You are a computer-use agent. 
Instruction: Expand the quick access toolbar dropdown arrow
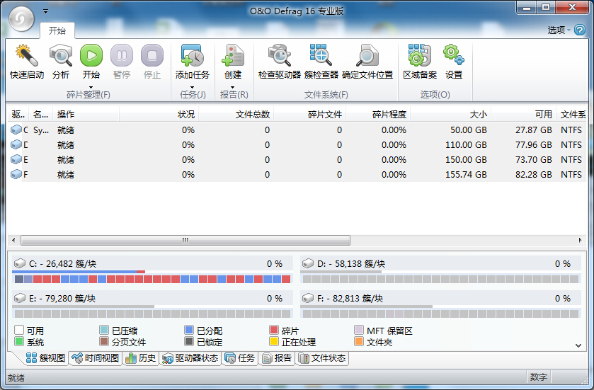pyautogui.click(x=45, y=11)
